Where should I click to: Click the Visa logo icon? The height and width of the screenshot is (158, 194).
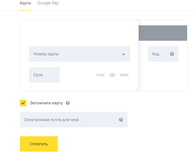coord(100,75)
